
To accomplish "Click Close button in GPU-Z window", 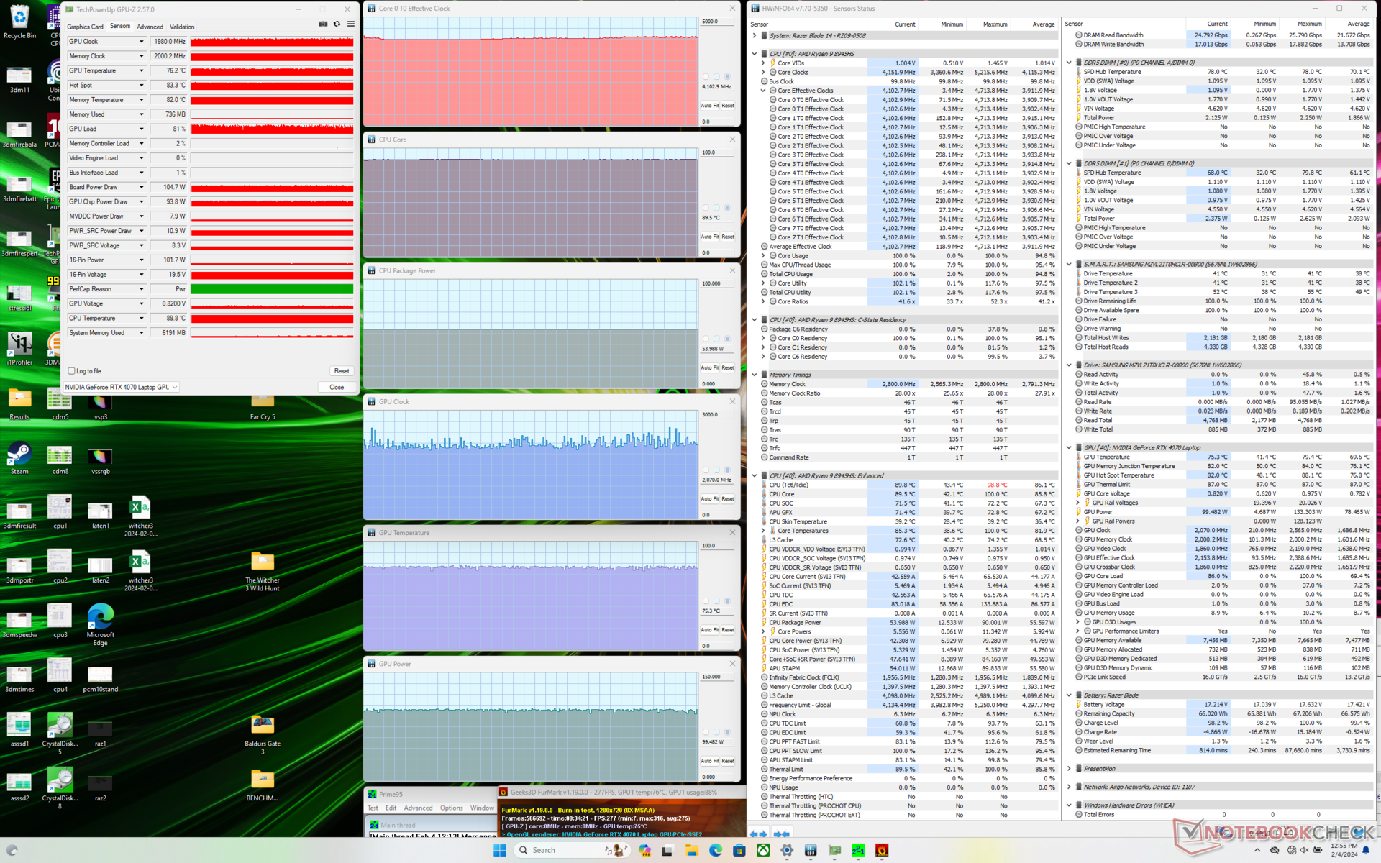I will pyautogui.click(x=337, y=387).
